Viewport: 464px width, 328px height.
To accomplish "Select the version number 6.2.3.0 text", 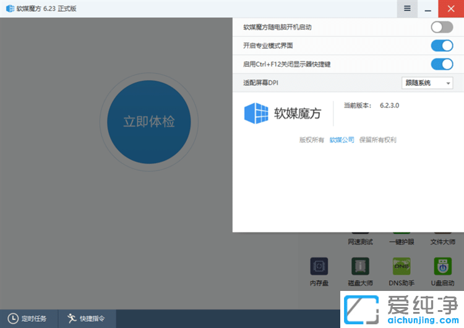I will click(389, 106).
